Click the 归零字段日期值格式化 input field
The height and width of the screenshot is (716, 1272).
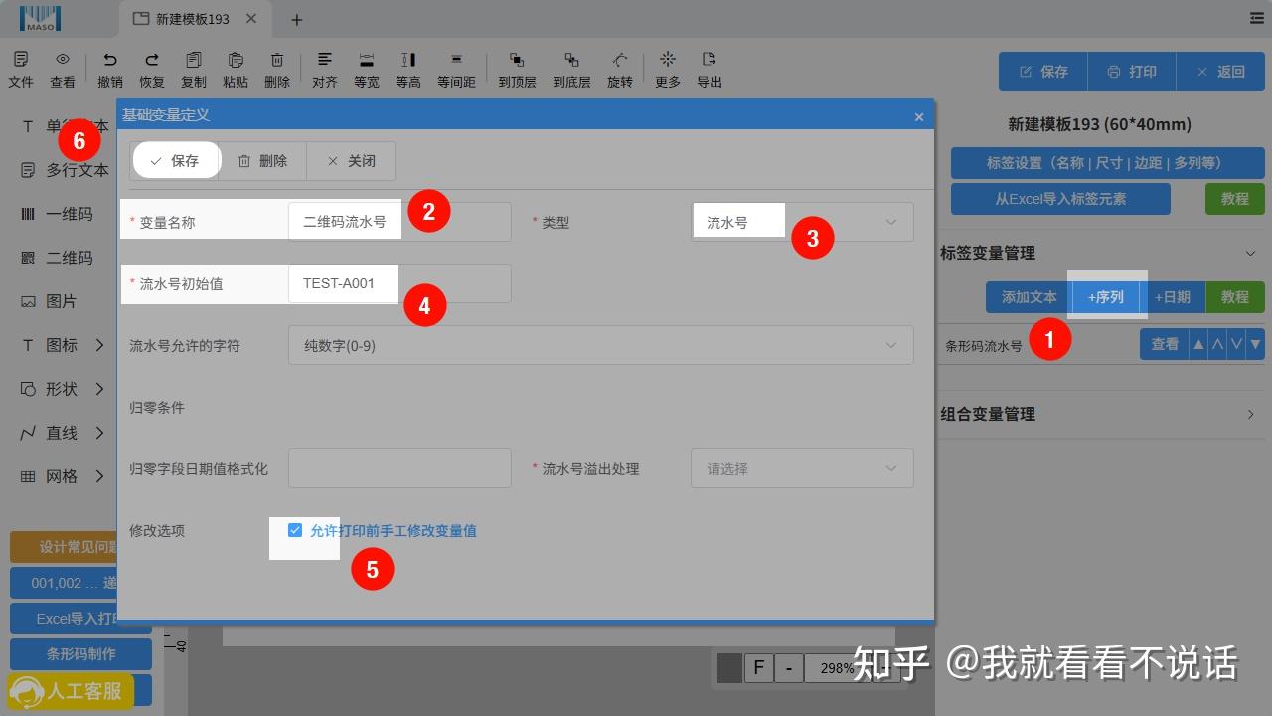pos(399,468)
